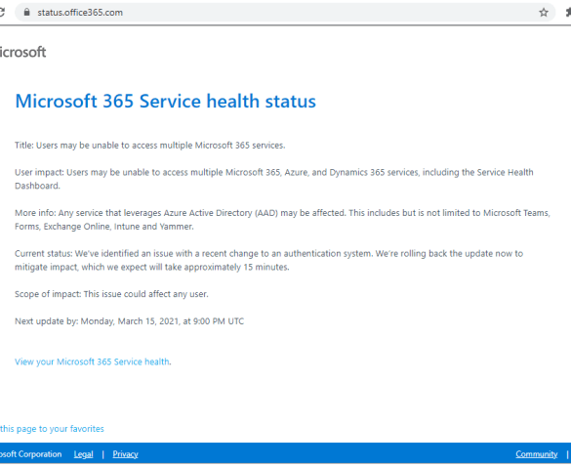
Task: Click the Next update by March 15 line
Action: pos(129,321)
